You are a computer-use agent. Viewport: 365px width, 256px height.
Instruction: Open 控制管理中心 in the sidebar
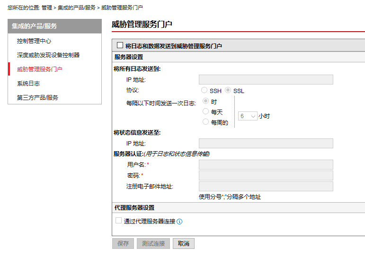click(34, 41)
